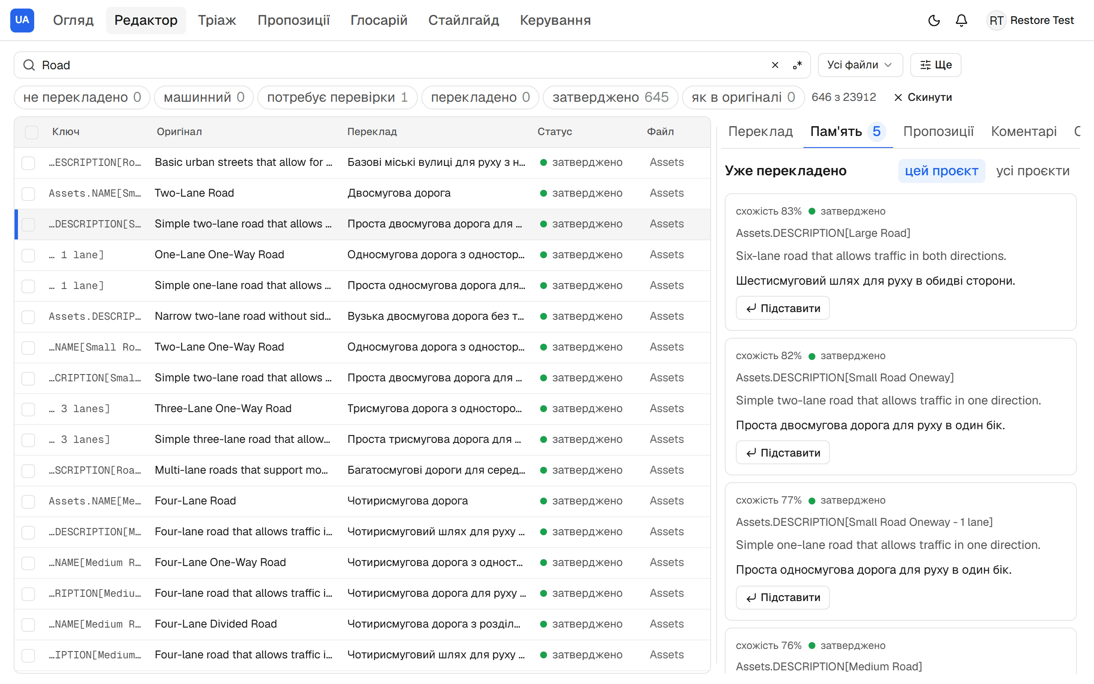Click the Уже перекладено heading
This screenshot has width=1094, height=684.
[x=785, y=171]
